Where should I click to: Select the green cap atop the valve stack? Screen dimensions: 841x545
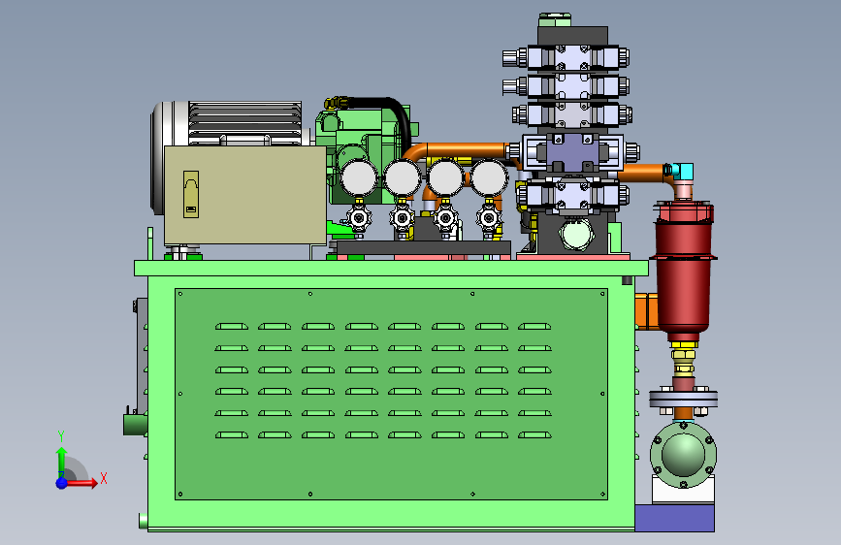[x=555, y=19]
